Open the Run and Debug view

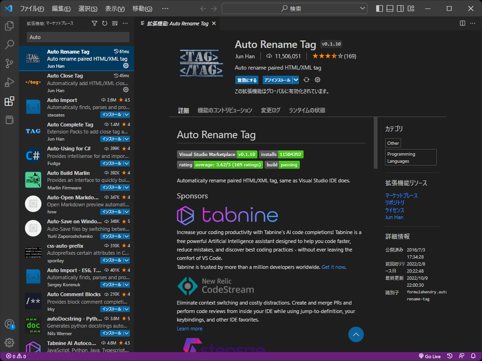coord(9,82)
